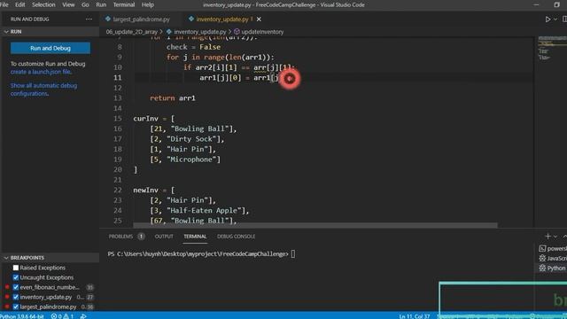Click the inventory_update.py breadcrumb
567x319 pixels.
pyautogui.click(x=199, y=32)
